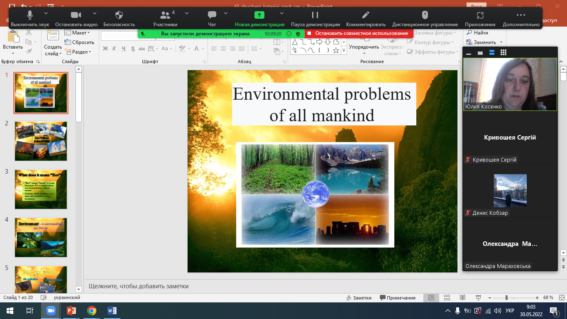
Task: Click title text Environmental problems of all mankind
Action: (322, 104)
